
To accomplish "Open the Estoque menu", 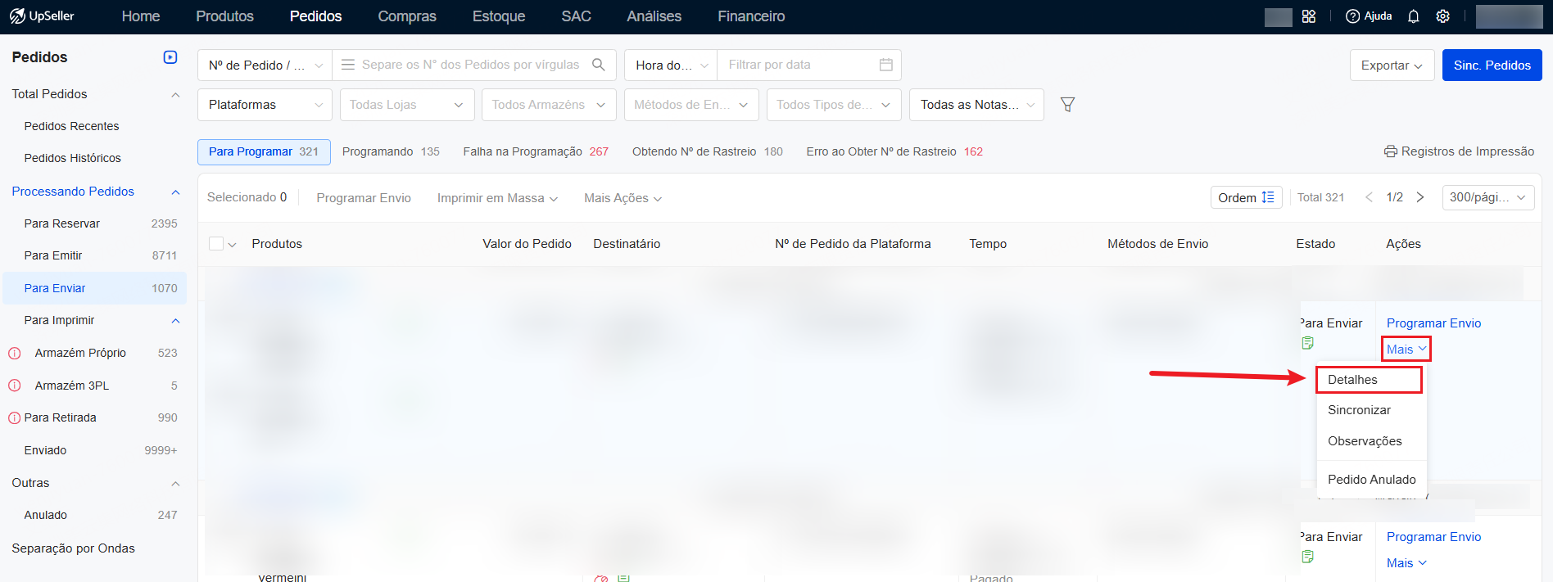I will (499, 16).
